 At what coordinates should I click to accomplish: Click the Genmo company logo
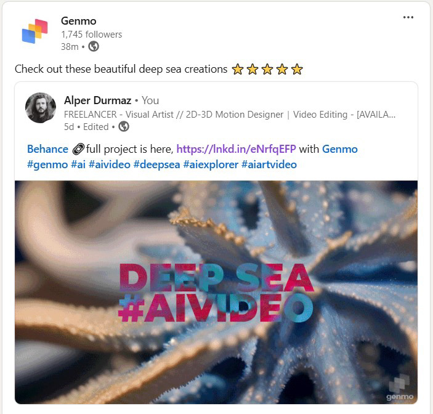tap(34, 31)
